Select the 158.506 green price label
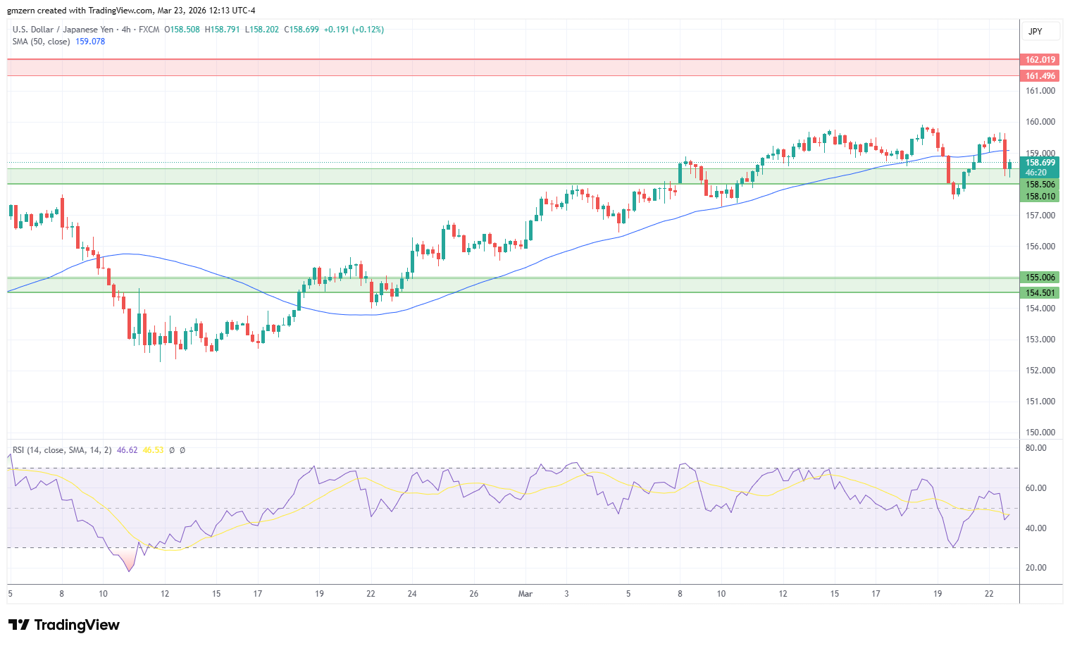This screenshot has width=1070, height=646. coord(1040,185)
